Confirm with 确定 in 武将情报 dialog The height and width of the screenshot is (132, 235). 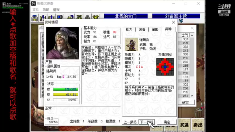[x=167, y=122]
